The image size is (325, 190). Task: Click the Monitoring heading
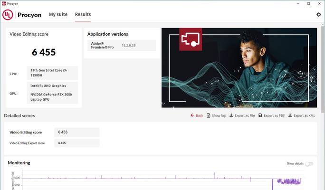[x=19, y=163]
